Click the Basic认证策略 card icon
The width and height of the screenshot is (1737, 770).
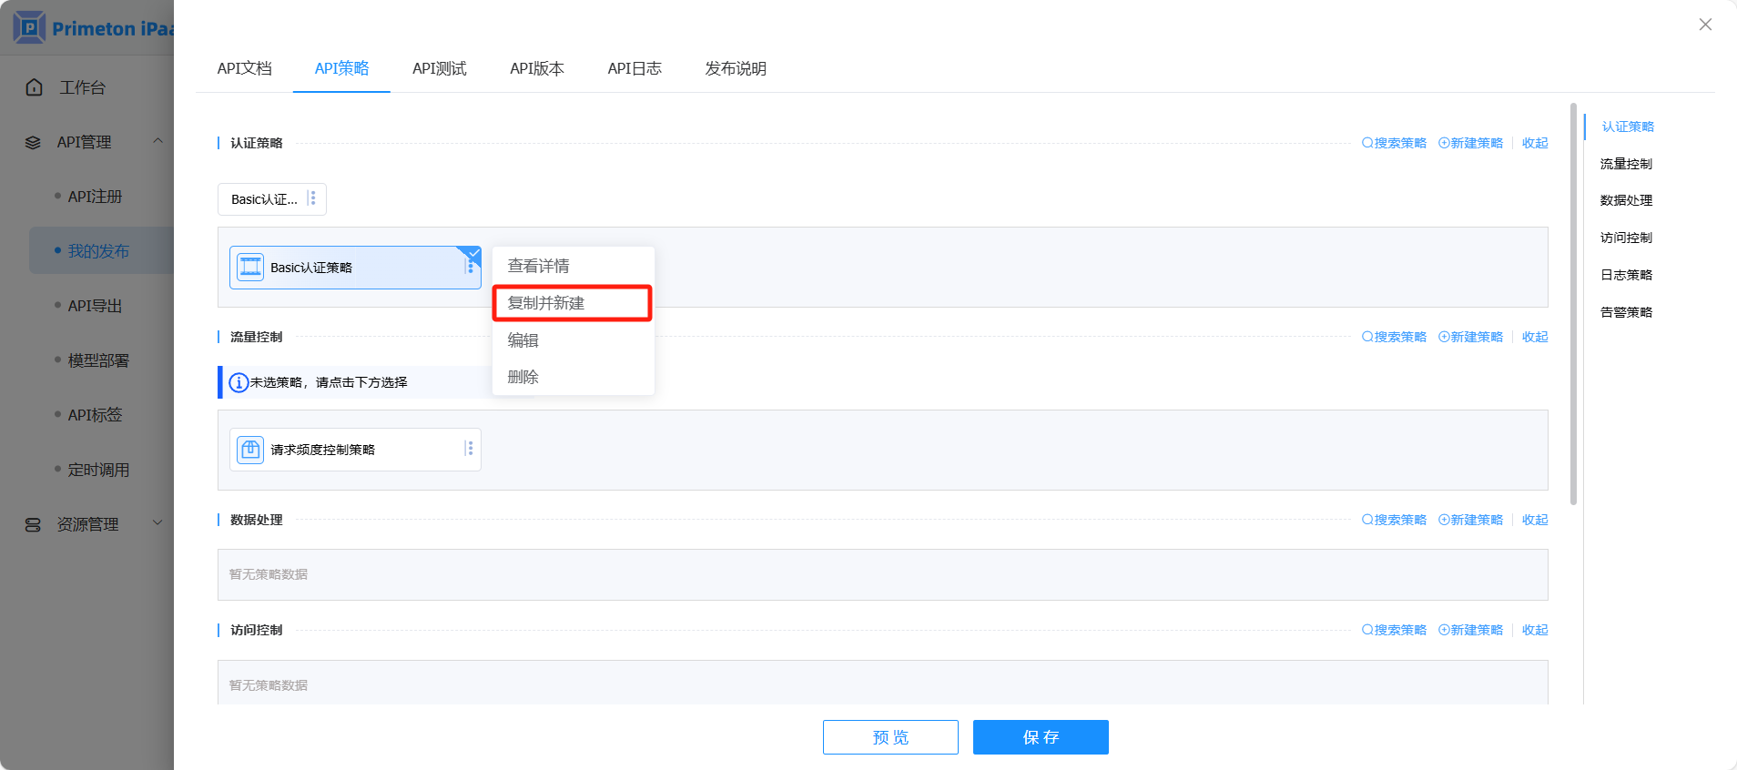250,268
